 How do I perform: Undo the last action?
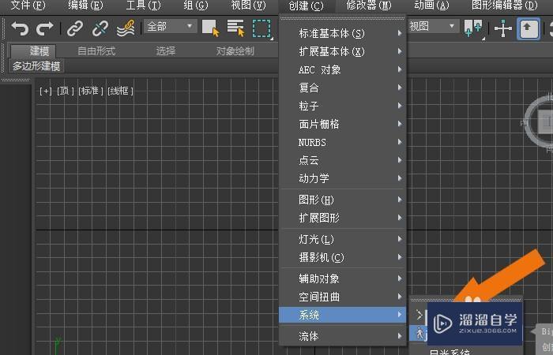[x=20, y=28]
